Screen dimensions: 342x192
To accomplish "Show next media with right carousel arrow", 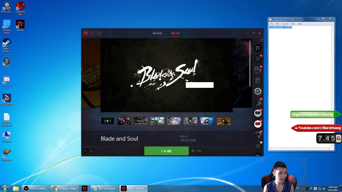I will click(x=239, y=78).
